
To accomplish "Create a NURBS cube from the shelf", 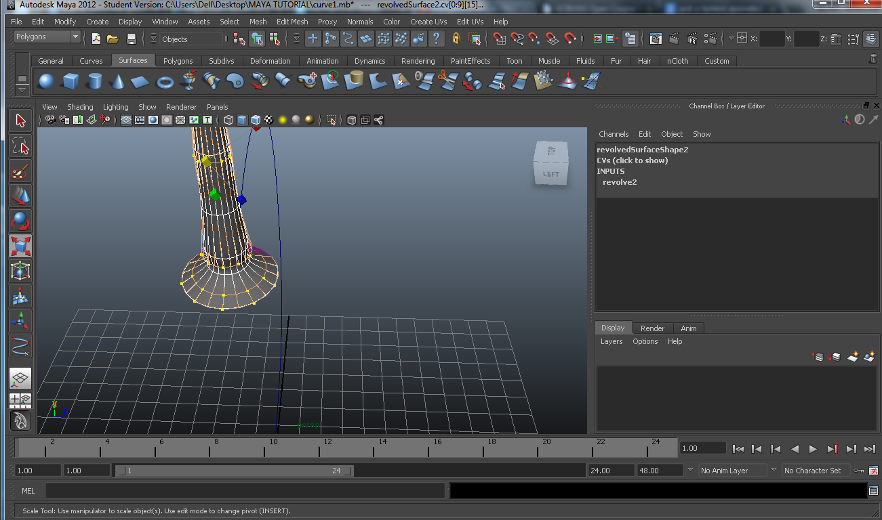I will point(71,82).
